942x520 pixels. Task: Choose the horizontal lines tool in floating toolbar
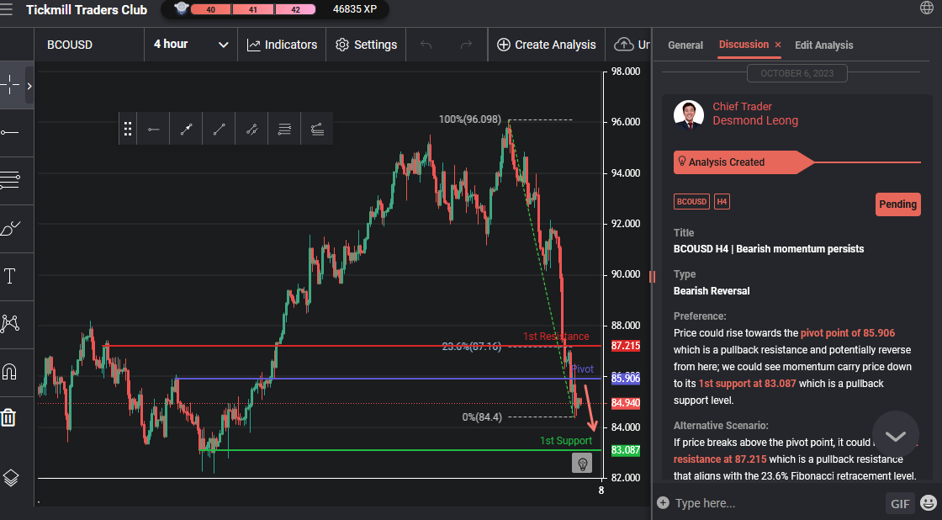(x=284, y=129)
